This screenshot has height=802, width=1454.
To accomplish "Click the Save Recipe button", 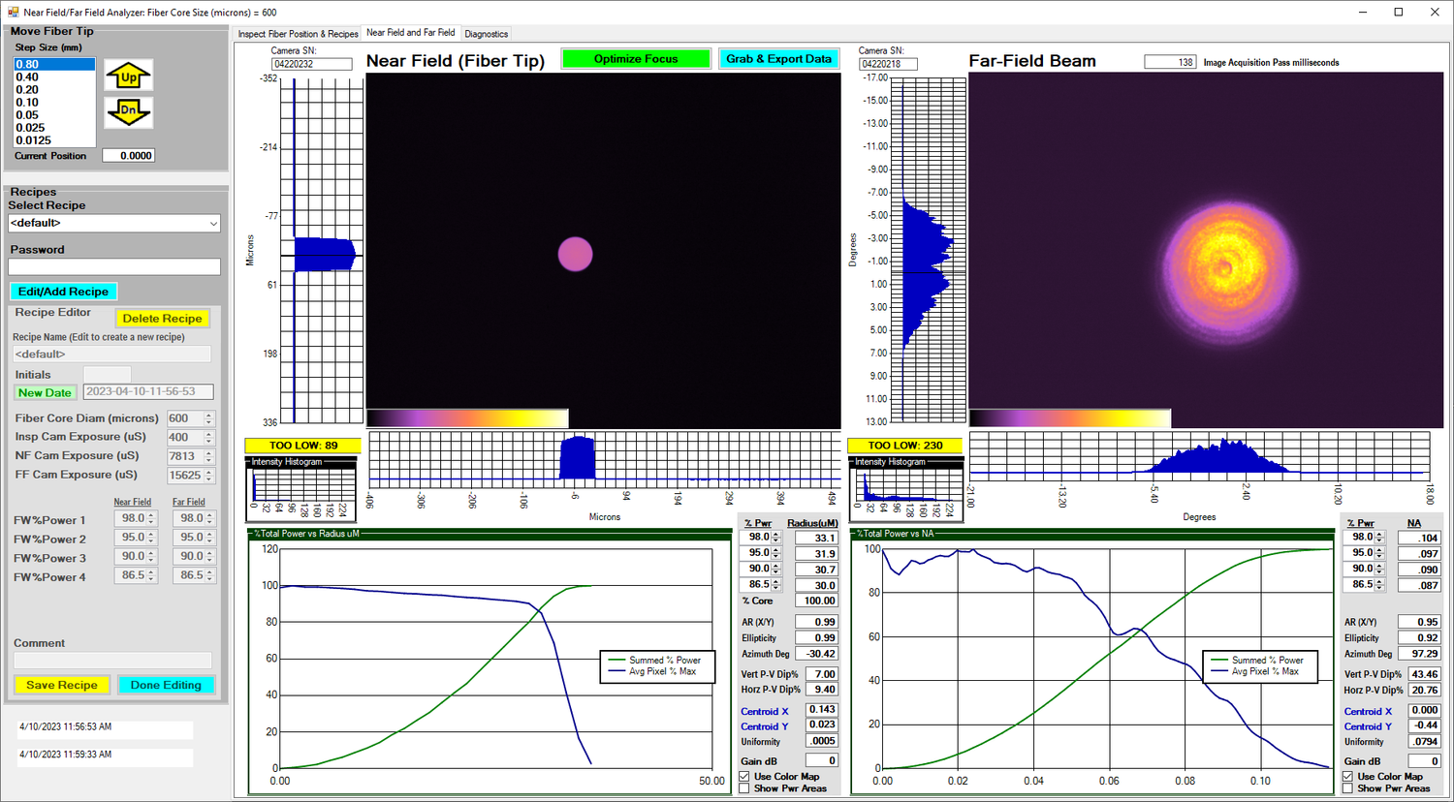I will (62, 685).
